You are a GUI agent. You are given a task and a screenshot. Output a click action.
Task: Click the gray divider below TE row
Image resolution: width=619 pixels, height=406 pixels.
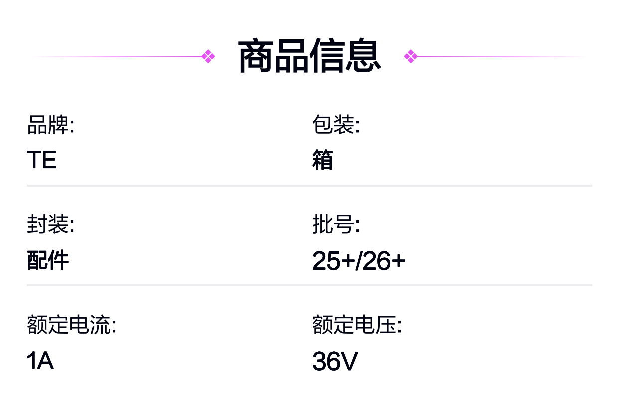(x=309, y=186)
